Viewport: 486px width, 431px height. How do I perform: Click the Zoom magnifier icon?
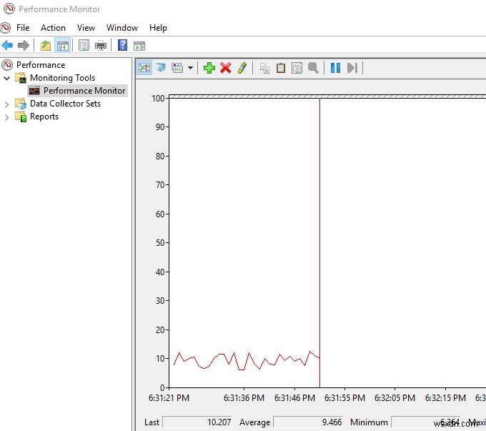point(312,68)
